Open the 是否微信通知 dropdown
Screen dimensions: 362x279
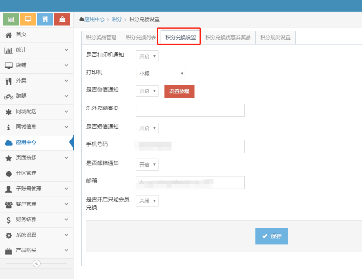(x=147, y=91)
